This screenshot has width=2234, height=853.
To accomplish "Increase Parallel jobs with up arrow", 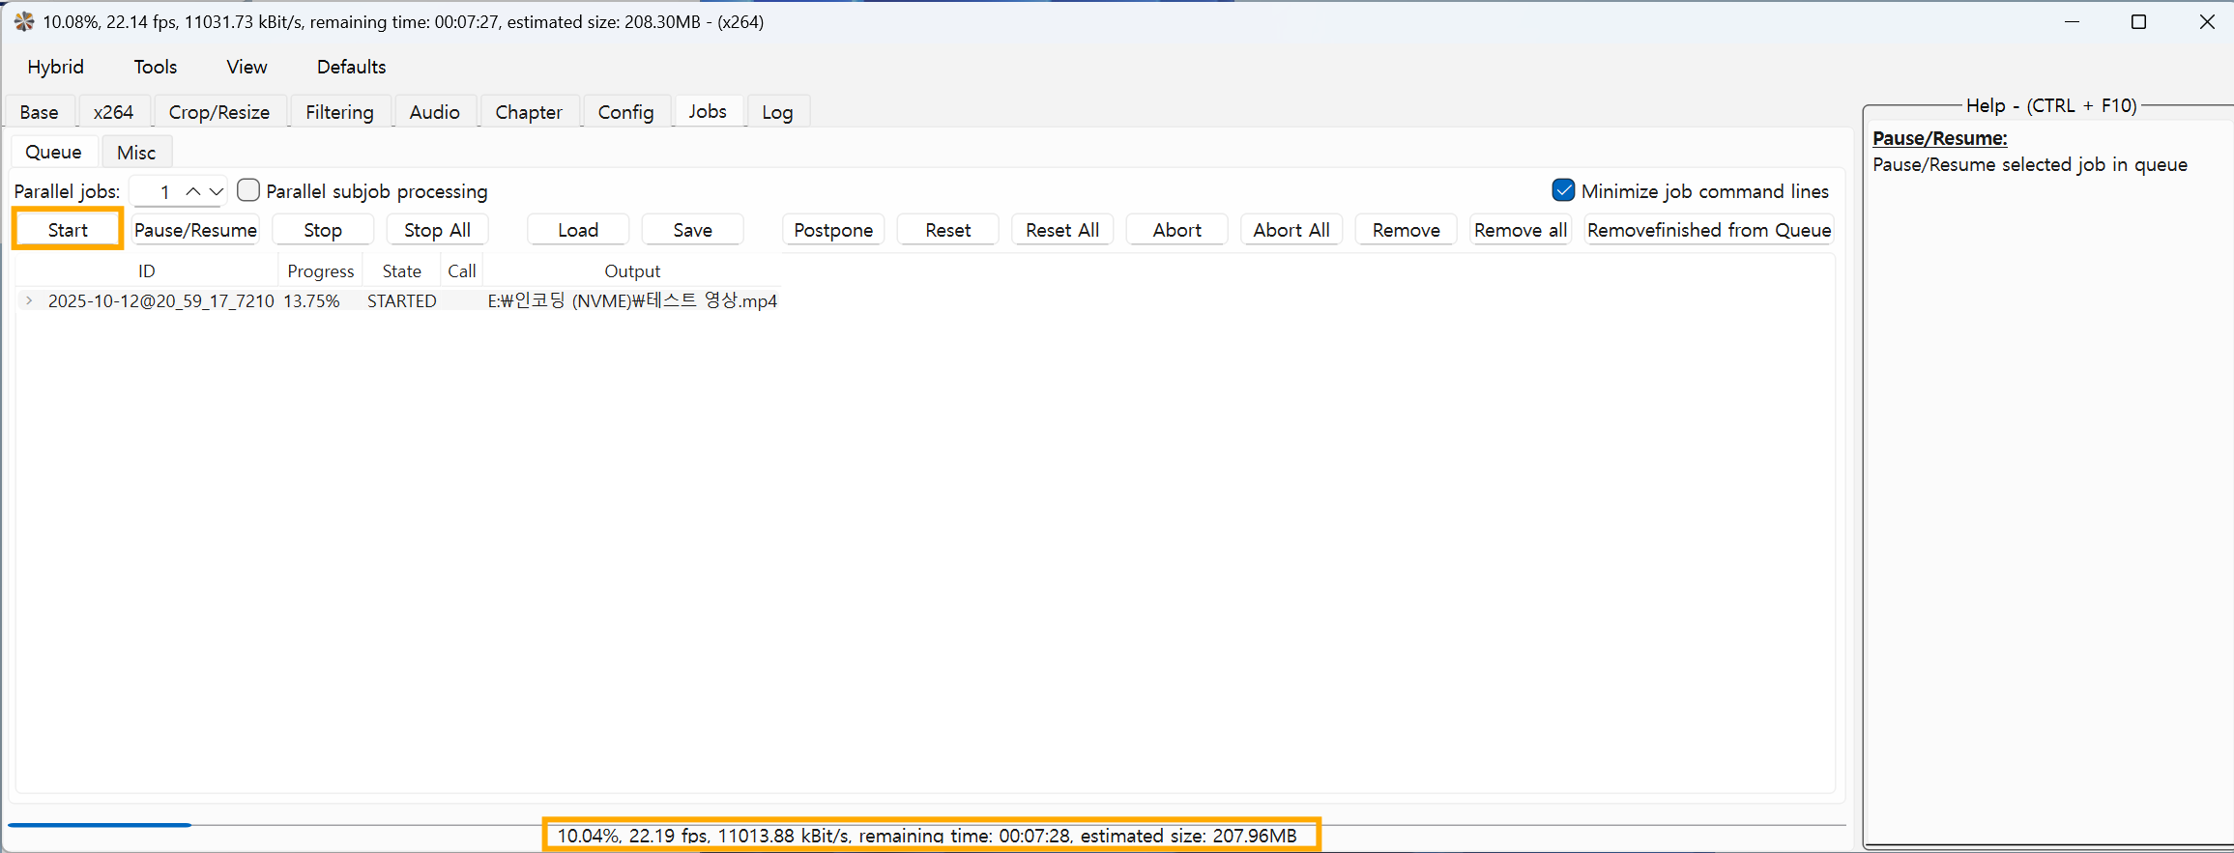I will 193,191.
